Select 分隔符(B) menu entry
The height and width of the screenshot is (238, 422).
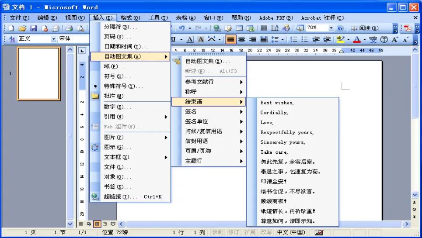coord(130,27)
